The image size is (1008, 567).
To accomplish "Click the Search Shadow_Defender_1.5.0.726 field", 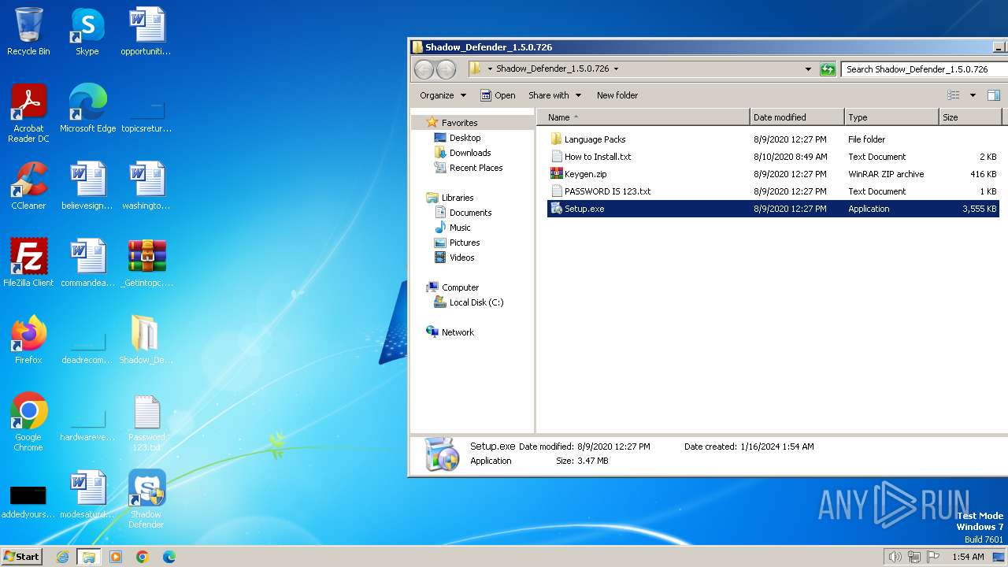I will (925, 69).
